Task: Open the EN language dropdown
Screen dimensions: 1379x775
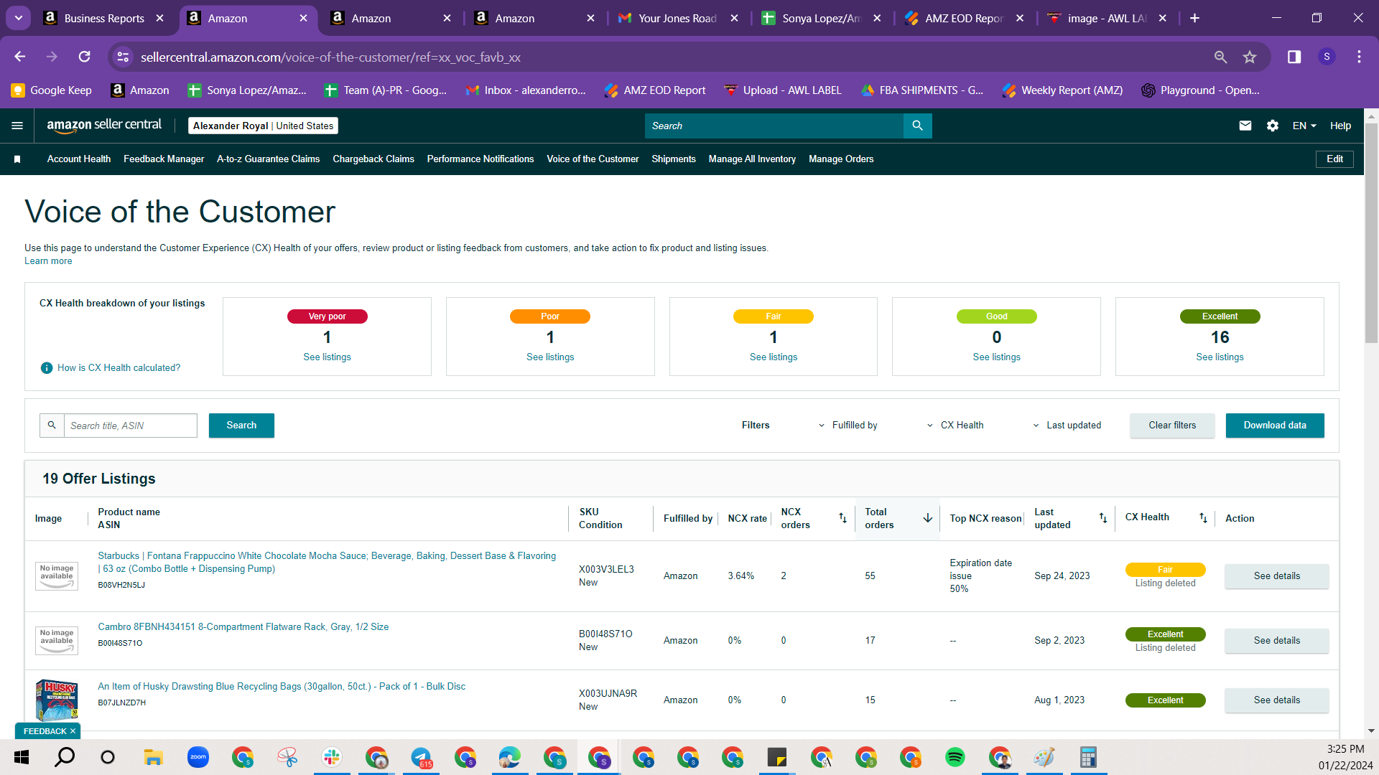Action: [1304, 126]
